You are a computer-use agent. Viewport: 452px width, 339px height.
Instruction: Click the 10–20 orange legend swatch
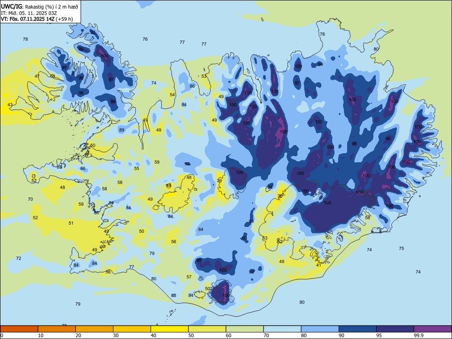(57, 329)
